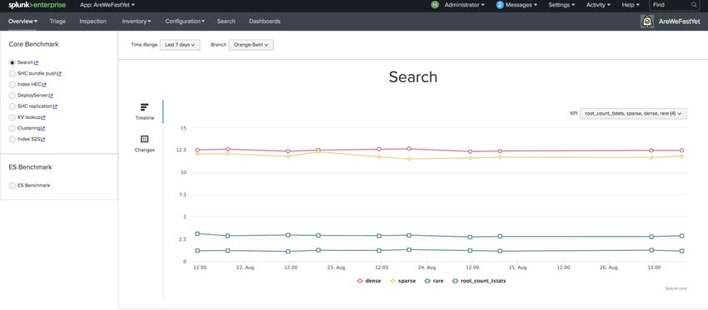
Task: Click the Splunk enterprise logo
Action: [37, 5]
